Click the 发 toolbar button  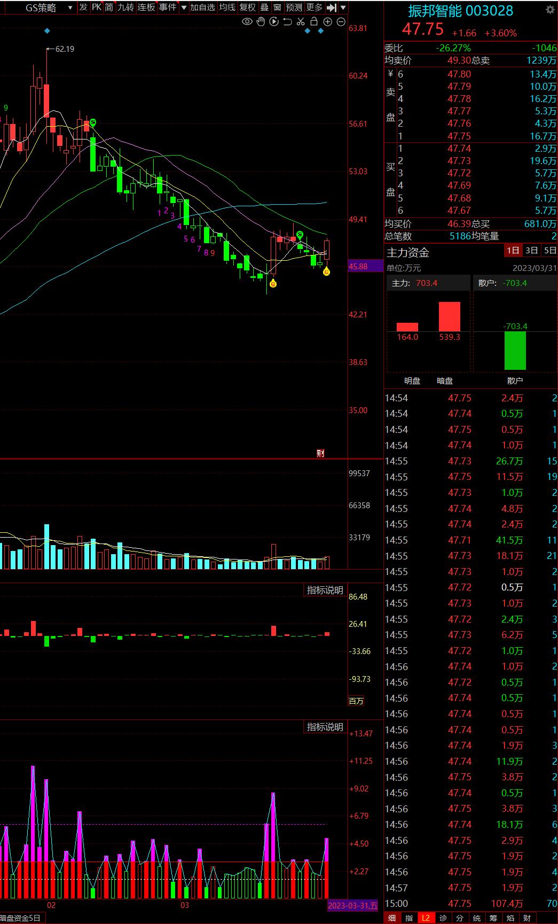pyautogui.click(x=83, y=7)
